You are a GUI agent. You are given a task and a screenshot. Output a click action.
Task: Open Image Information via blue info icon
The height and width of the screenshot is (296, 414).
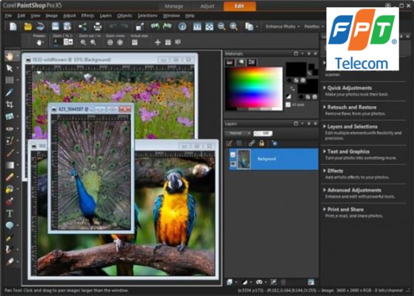coord(182,27)
